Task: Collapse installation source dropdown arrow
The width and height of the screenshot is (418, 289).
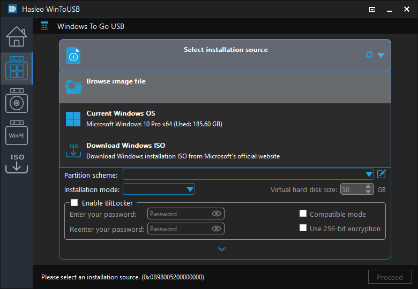Action: coord(381,55)
